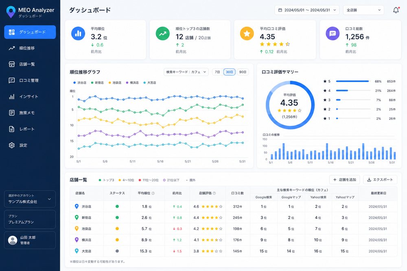This screenshot has height=271, width=407.
Task: Expand the サンプル株式会社 account selector
Action: point(30,199)
